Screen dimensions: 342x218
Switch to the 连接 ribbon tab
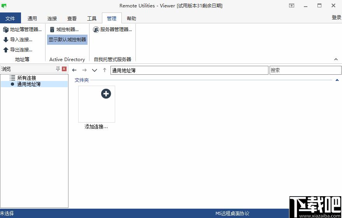(52, 19)
